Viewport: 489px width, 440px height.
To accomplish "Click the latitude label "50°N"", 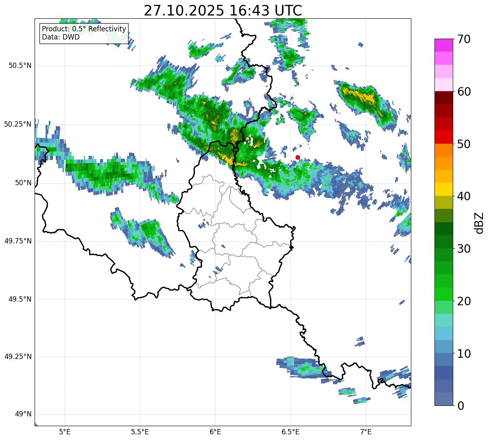I will click(x=23, y=183).
